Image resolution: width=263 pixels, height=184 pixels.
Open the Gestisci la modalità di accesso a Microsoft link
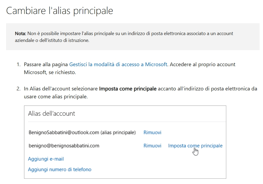tap(118, 65)
